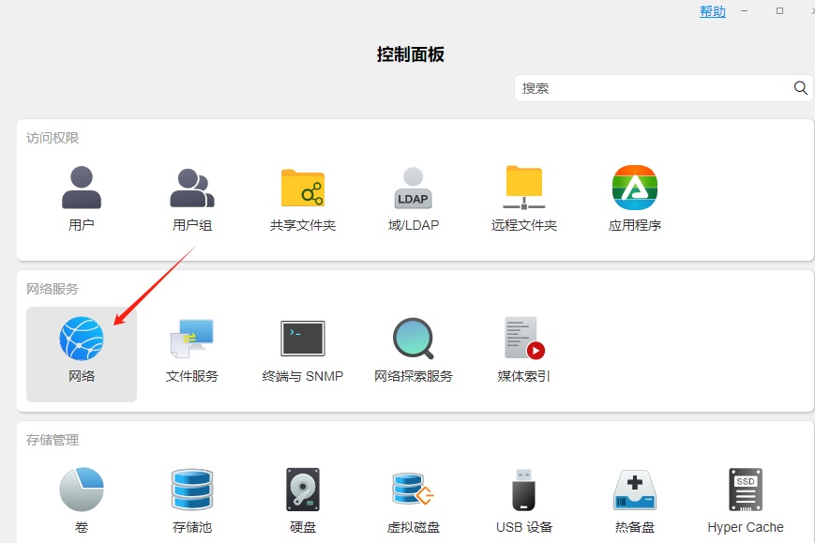Open the 用户 (User) settings

click(x=82, y=198)
